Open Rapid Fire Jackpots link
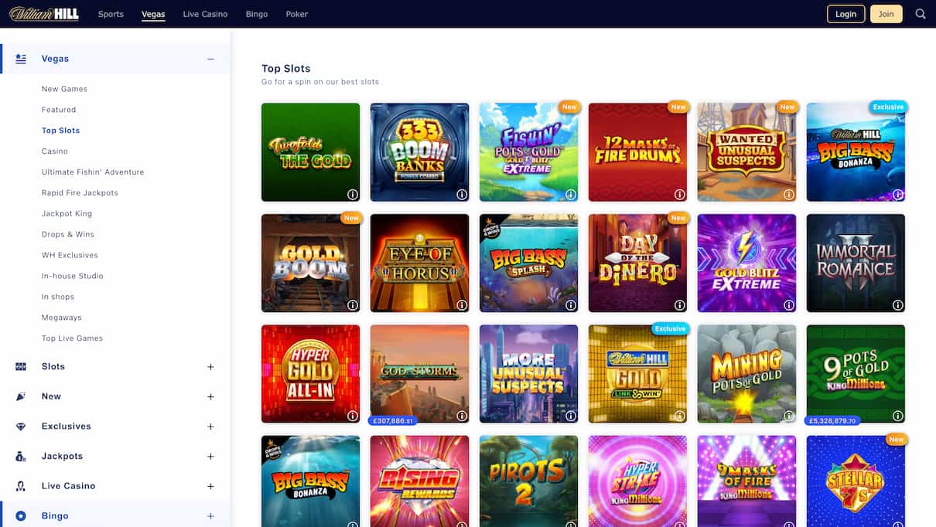936x527 pixels. [80, 193]
